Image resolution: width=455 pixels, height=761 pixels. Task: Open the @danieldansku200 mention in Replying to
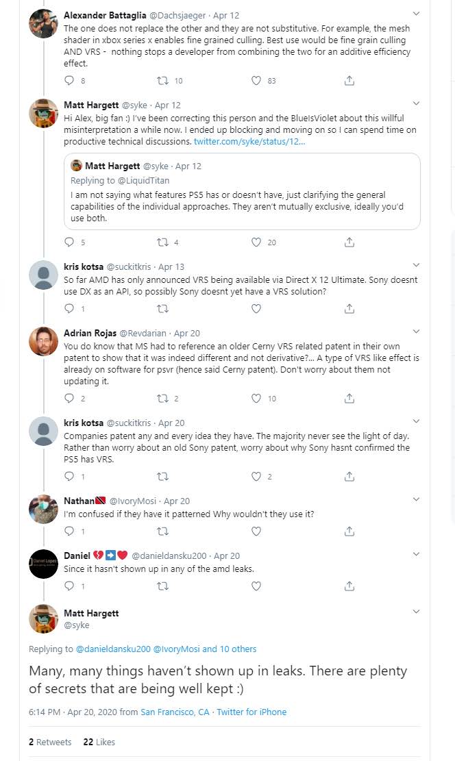coord(113,649)
